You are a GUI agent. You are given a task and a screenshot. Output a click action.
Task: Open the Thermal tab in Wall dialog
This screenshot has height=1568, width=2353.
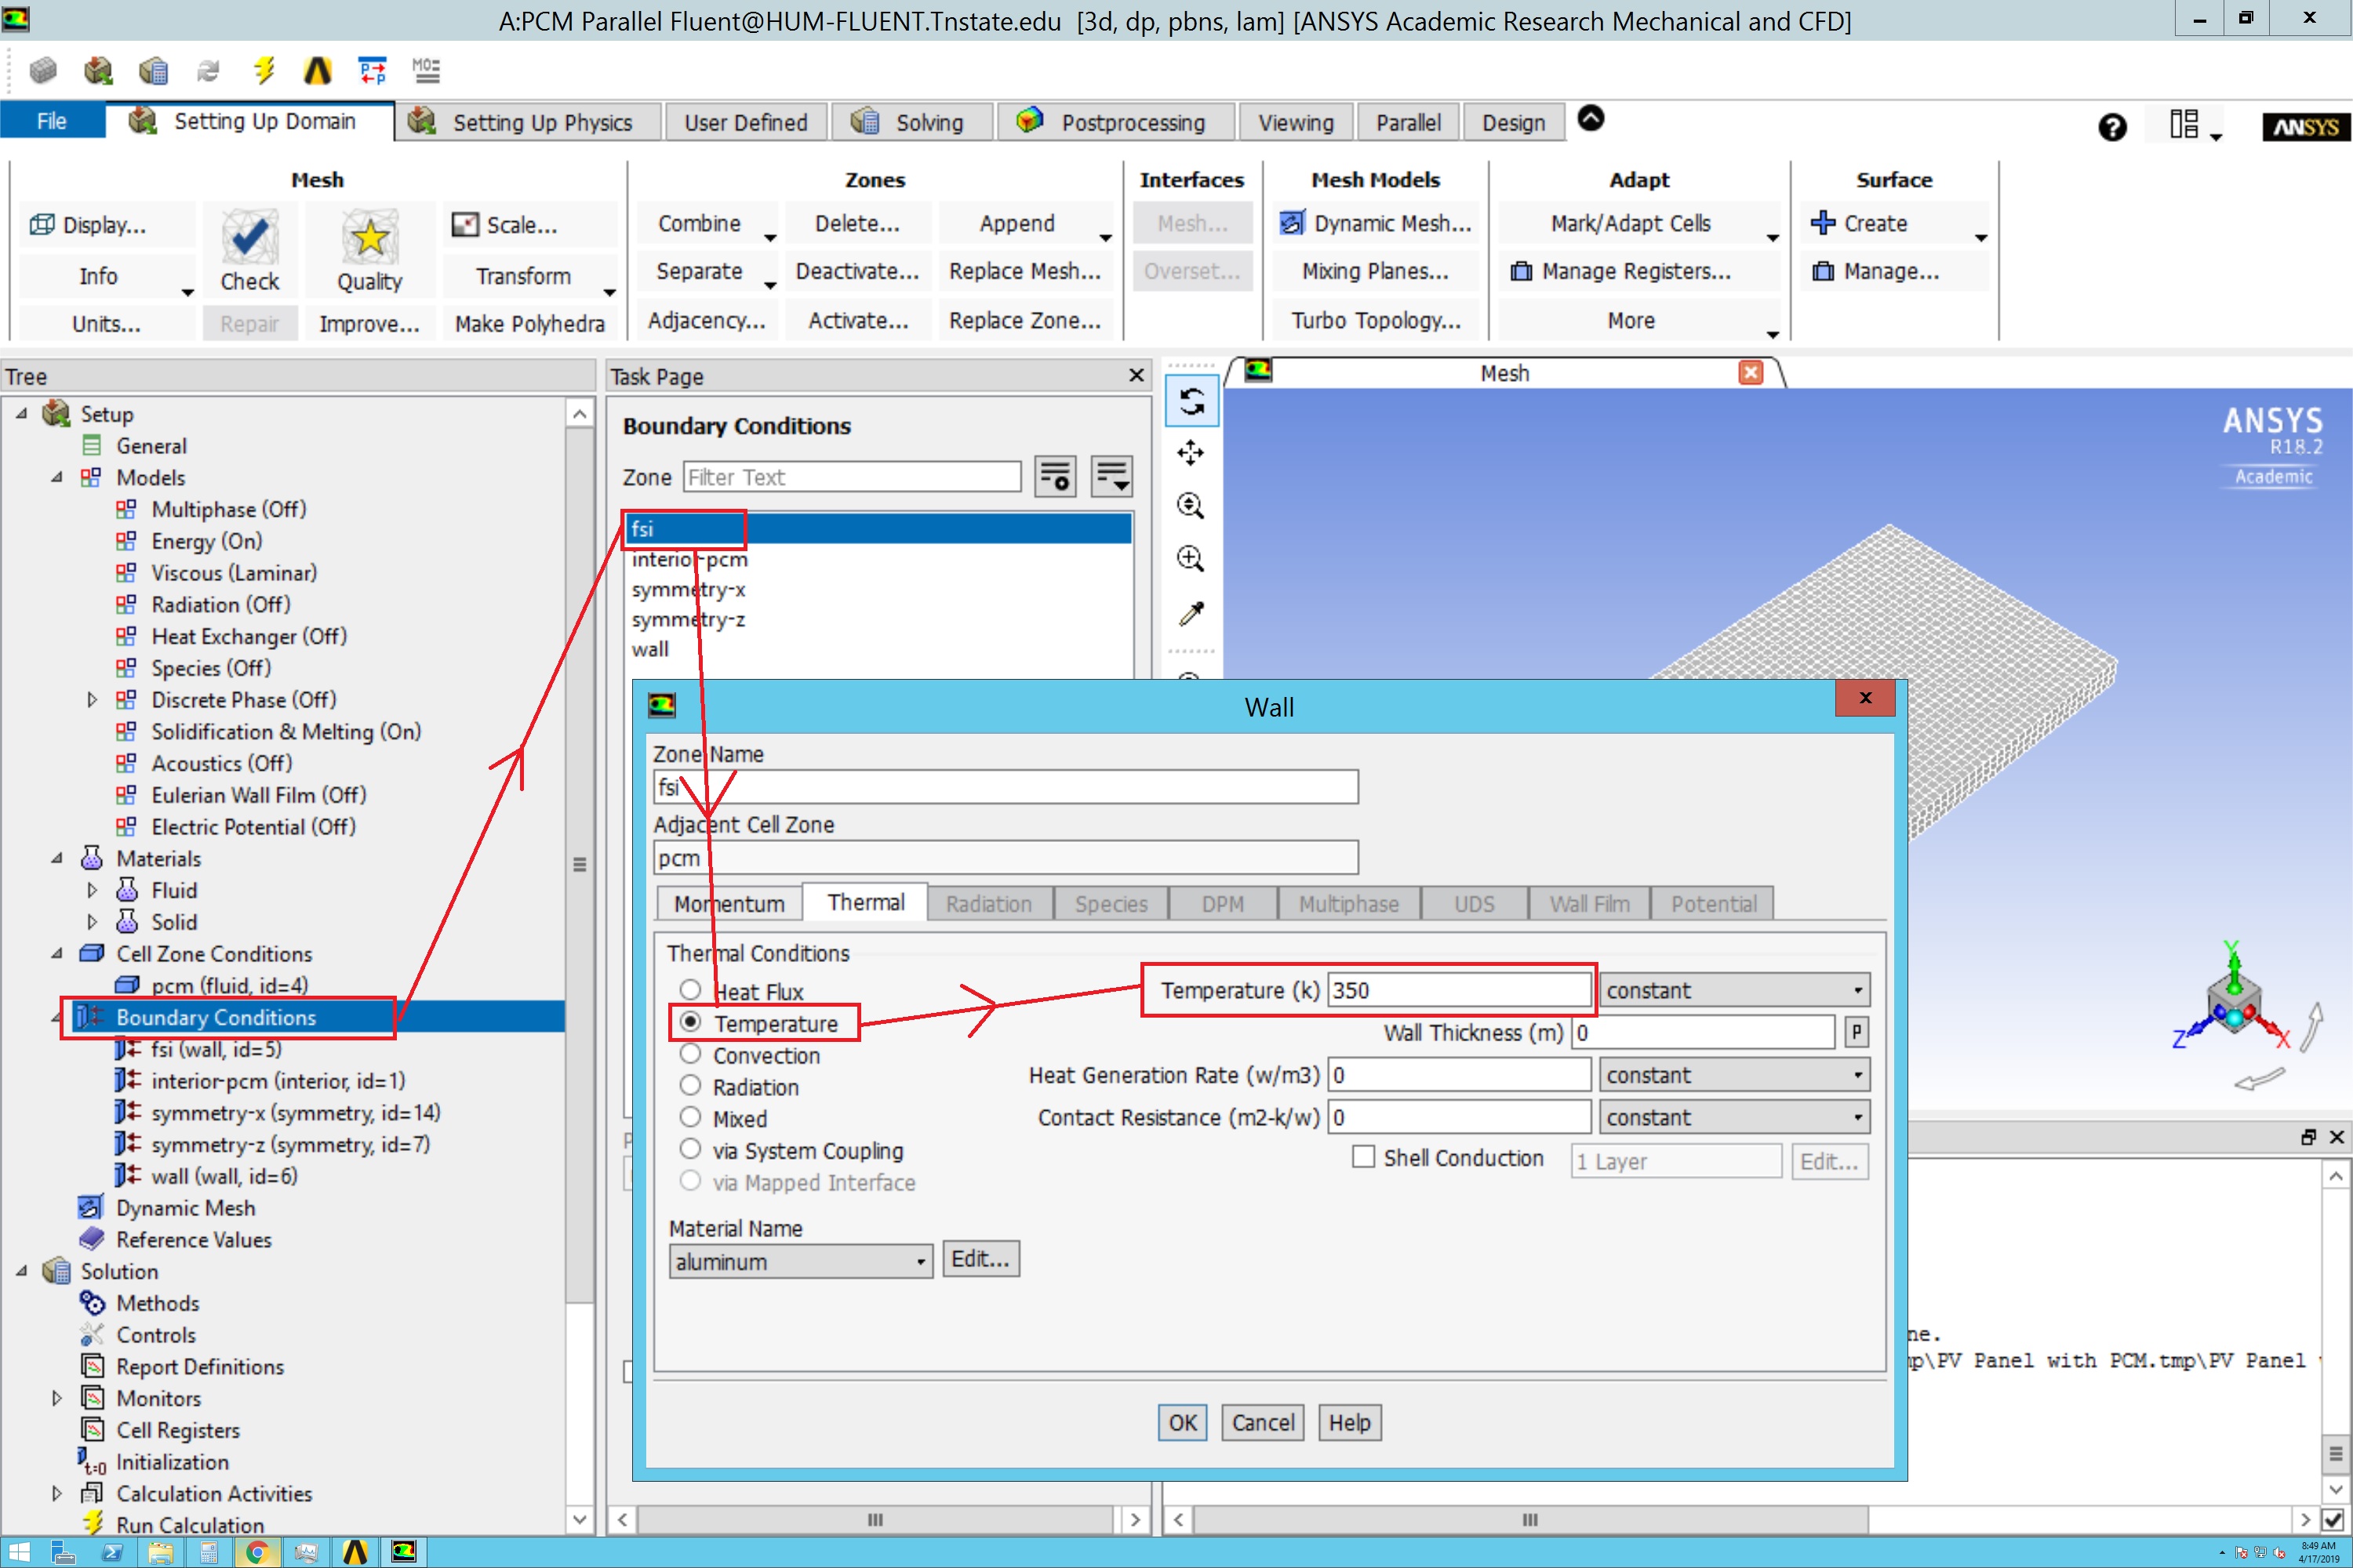click(865, 902)
